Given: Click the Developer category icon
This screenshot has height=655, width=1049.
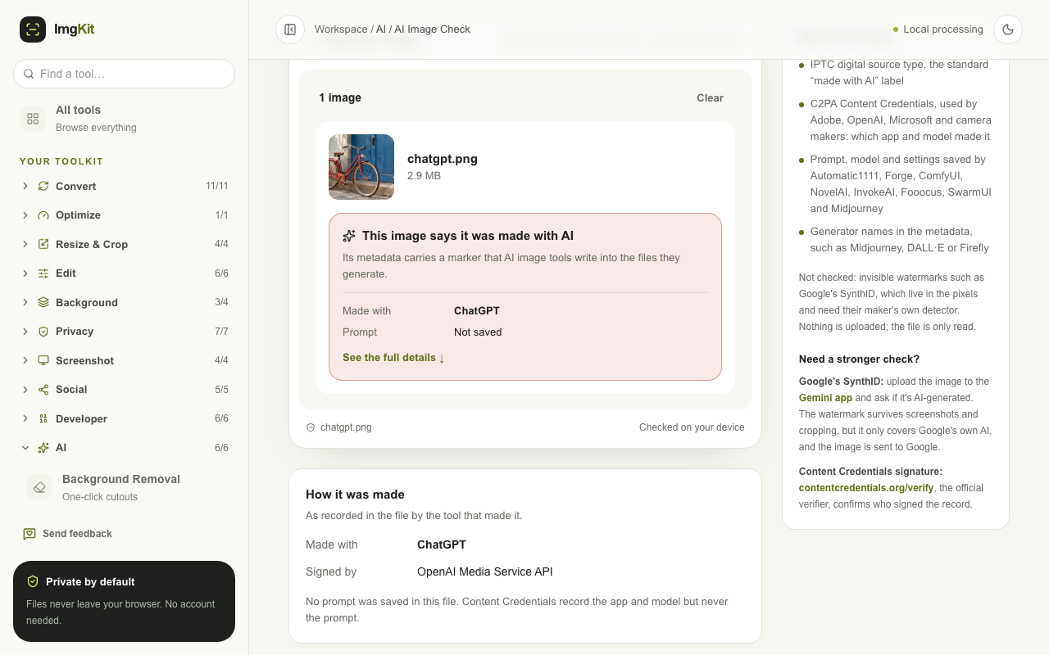Looking at the screenshot, I should 43,418.
